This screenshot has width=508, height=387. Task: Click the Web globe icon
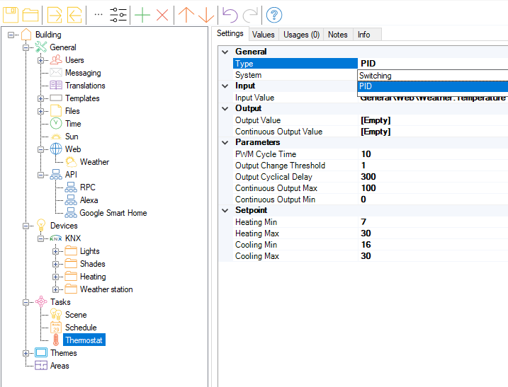point(56,149)
